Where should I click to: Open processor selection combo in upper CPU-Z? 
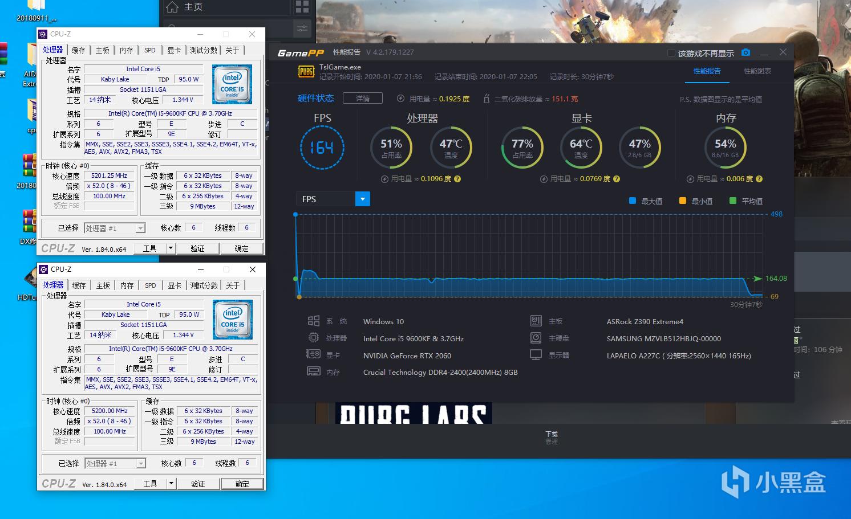115,228
